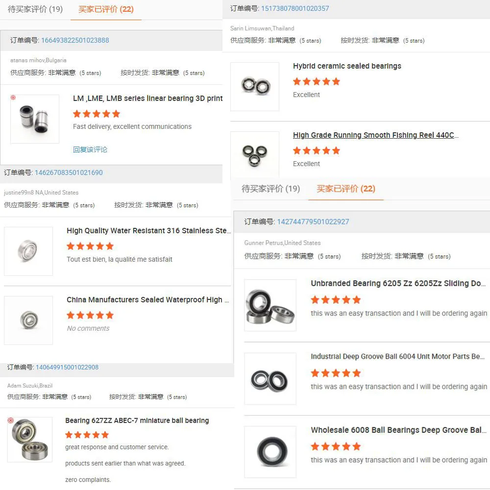Open order 151738078001020357 details
This screenshot has width=490, height=490.
pyautogui.click(x=294, y=8)
